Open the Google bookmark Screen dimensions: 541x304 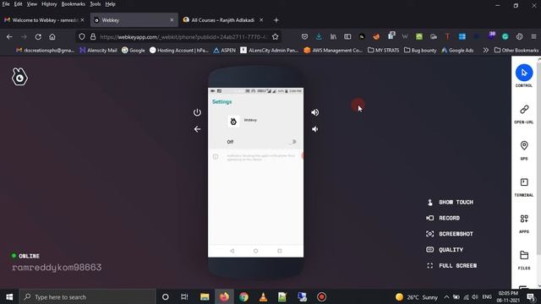[134, 50]
